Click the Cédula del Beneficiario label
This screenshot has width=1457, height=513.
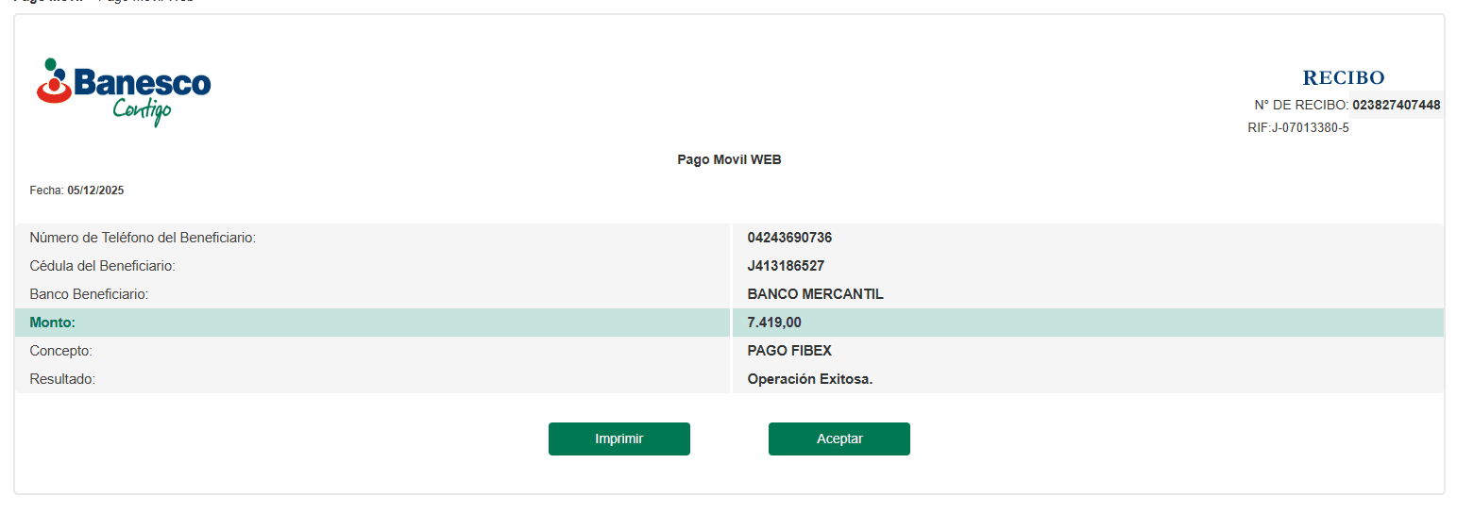(102, 266)
